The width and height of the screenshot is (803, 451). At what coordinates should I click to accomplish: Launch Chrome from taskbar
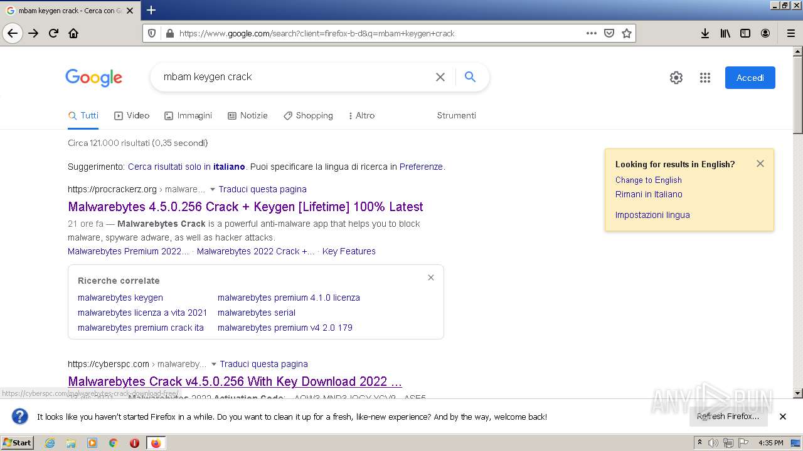113,443
